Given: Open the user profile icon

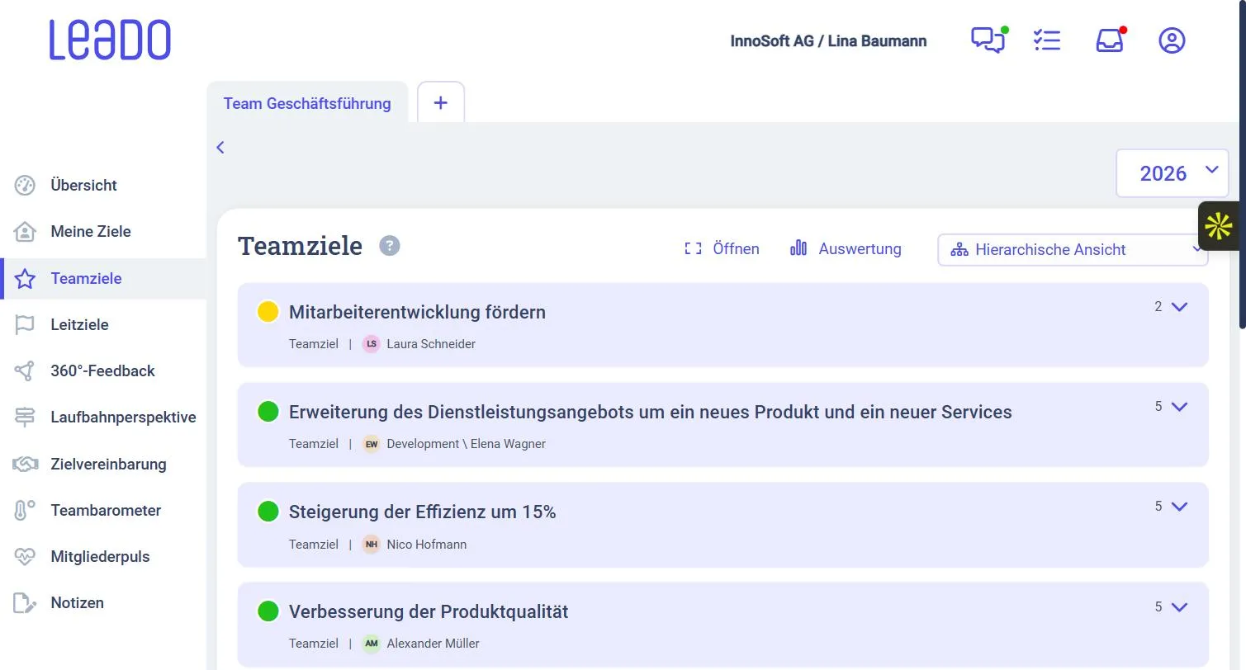Looking at the screenshot, I should 1172,40.
